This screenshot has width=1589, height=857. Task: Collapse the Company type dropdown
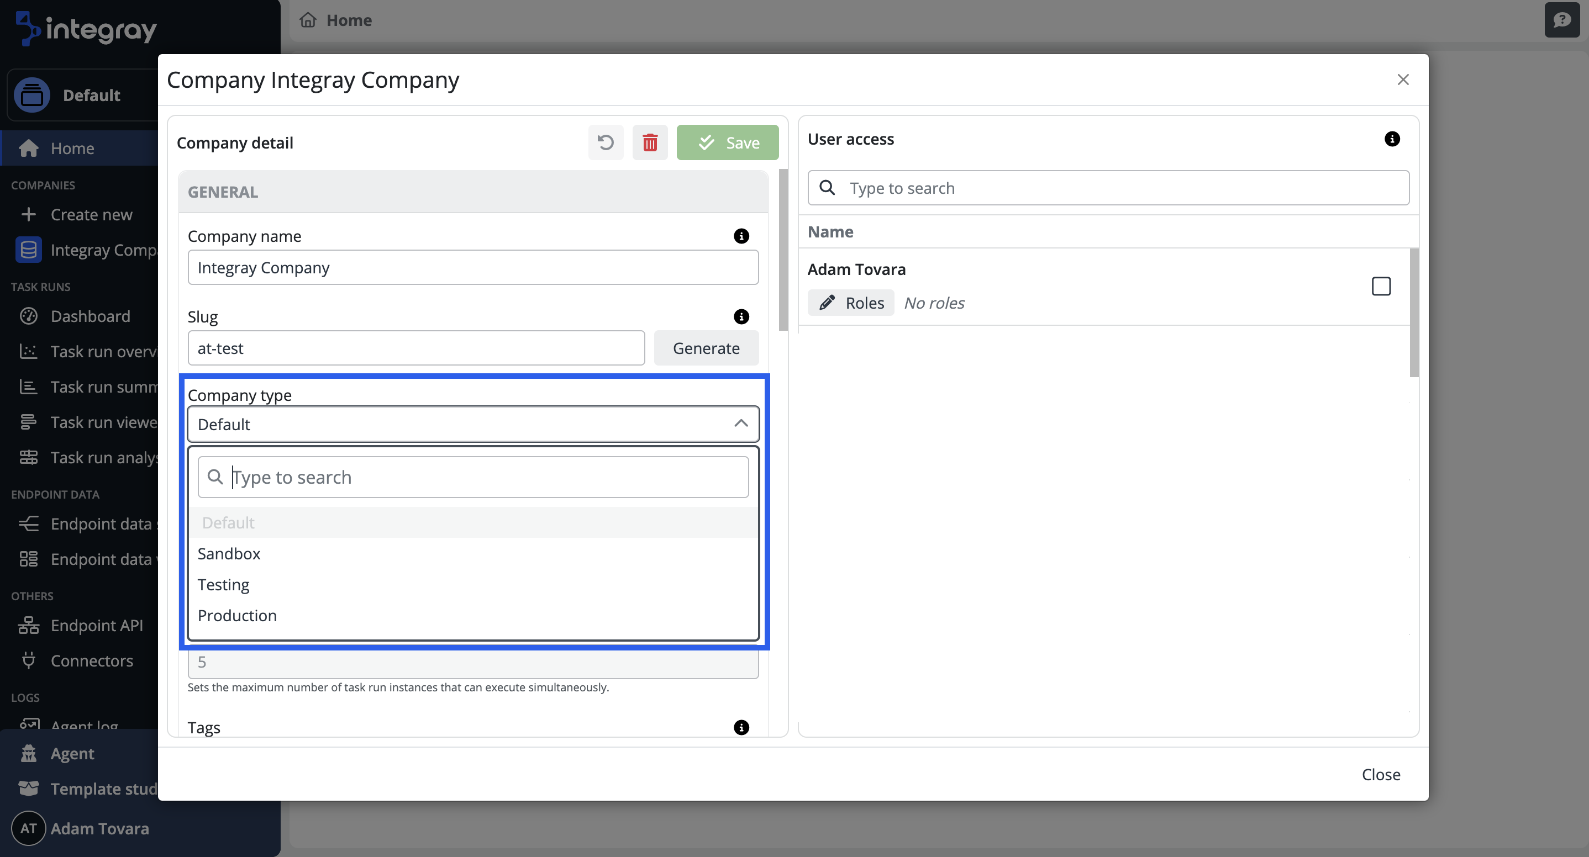(741, 424)
